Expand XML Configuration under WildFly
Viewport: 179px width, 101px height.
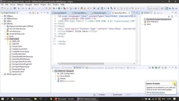56,74
